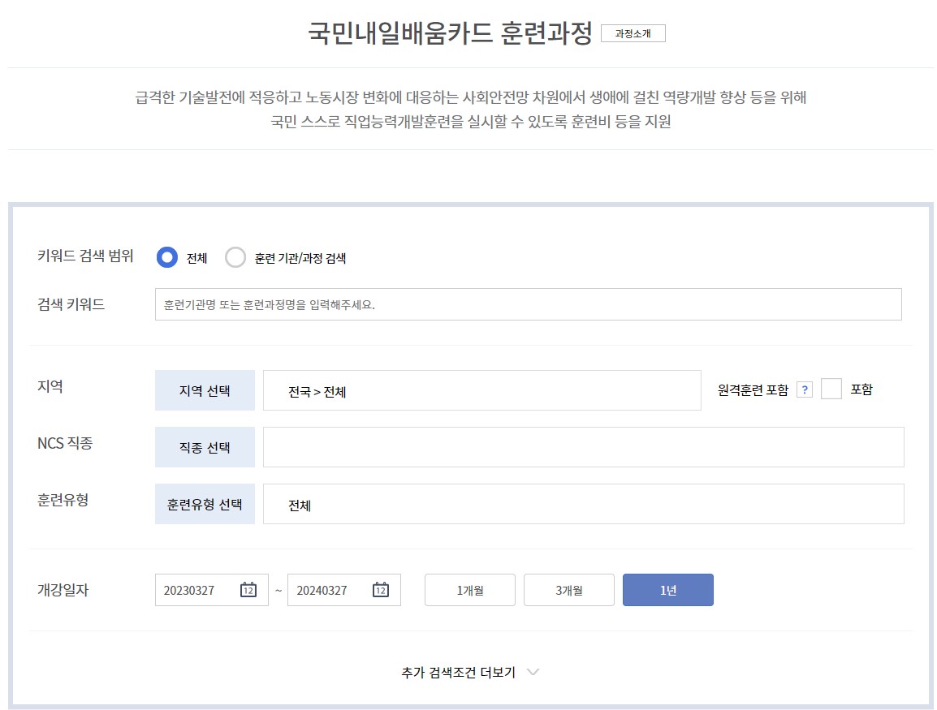The height and width of the screenshot is (710, 937).
Task: Click the 검색 키워드 input field
Action: point(528,303)
